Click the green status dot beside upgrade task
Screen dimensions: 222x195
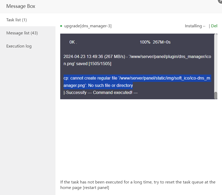pyautogui.click(x=61, y=26)
